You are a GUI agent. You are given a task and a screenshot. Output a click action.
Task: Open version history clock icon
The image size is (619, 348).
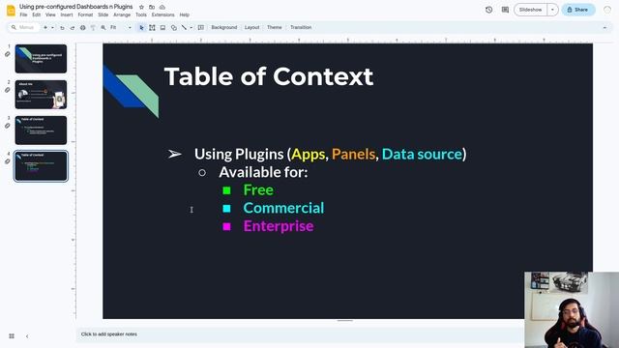point(488,10)
